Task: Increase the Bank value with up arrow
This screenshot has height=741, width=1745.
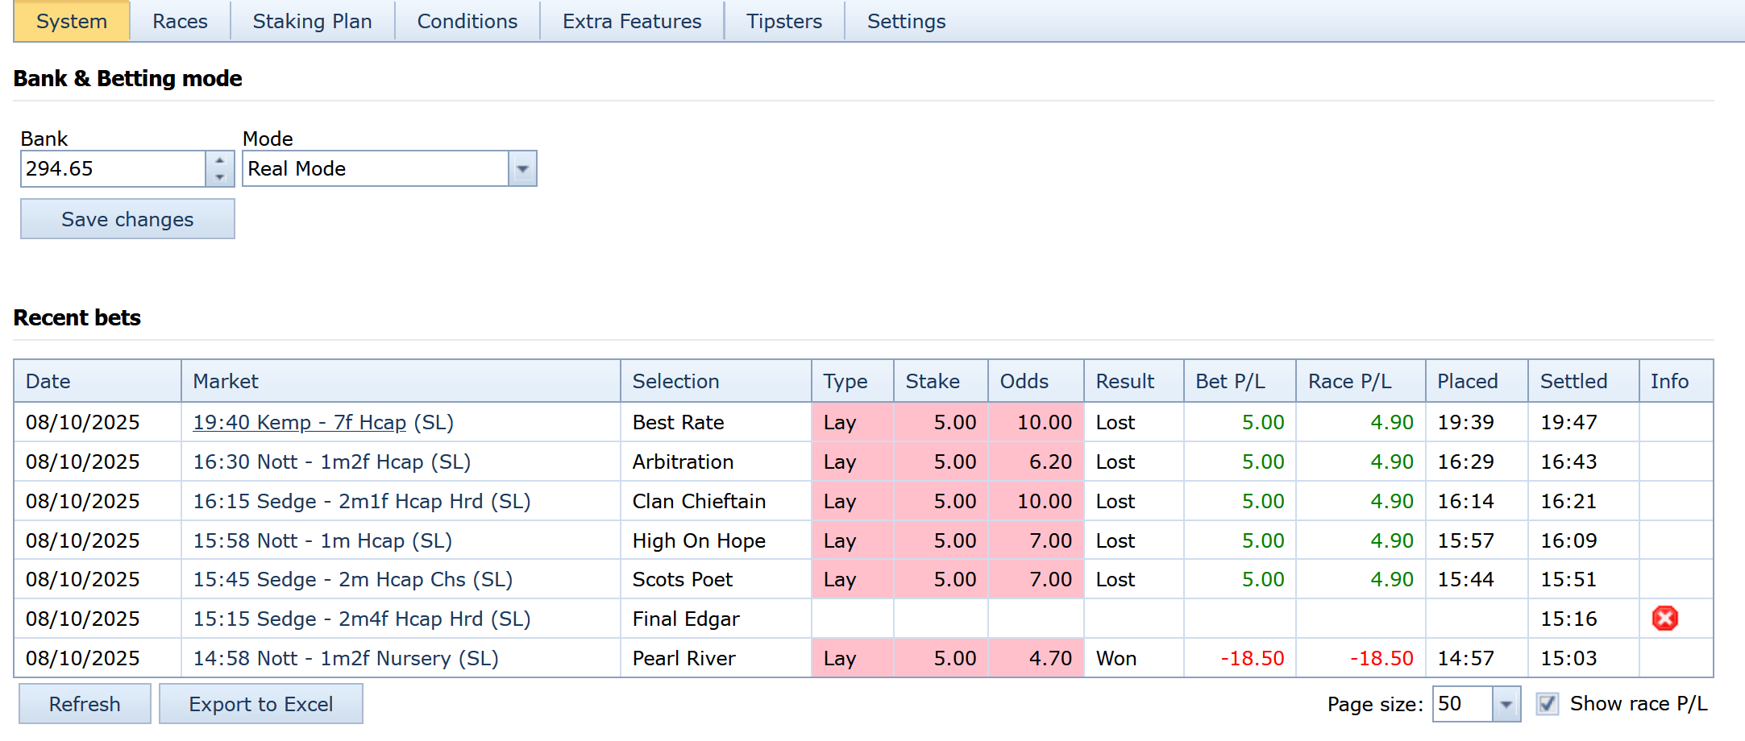Action: [x=219, y=160]
